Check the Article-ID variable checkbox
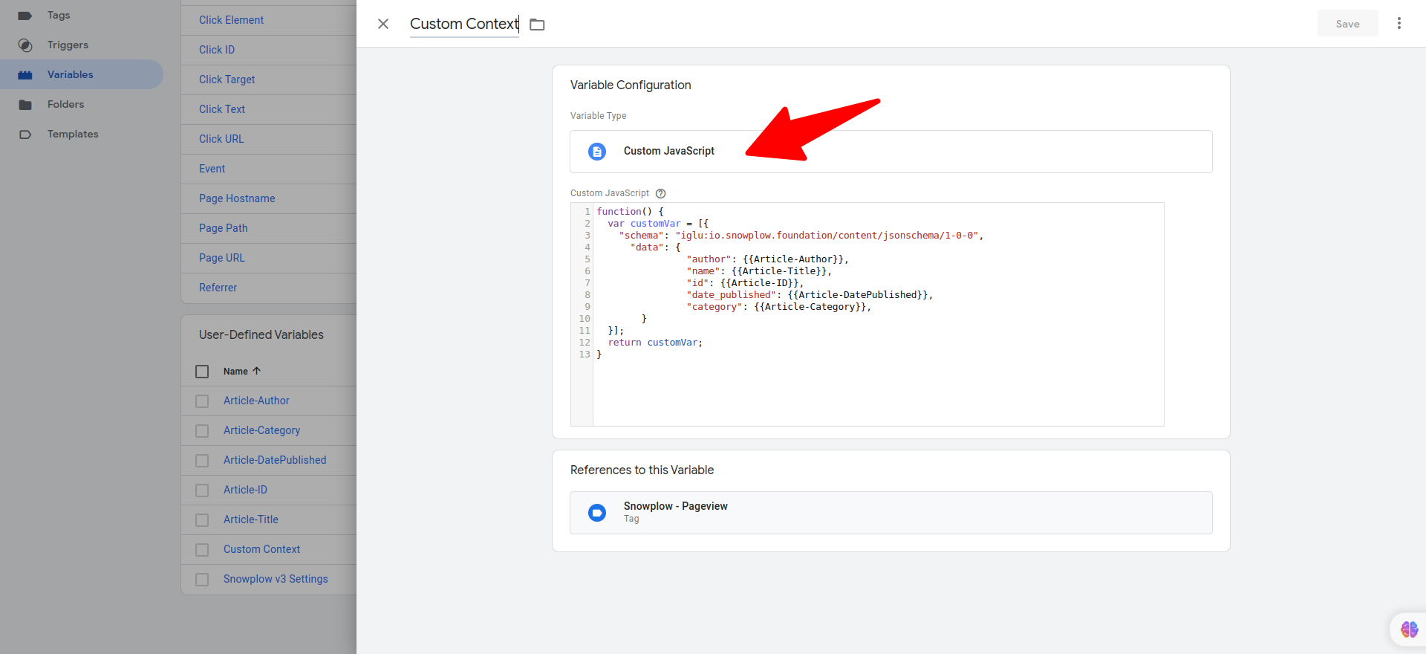 (x=202, y=490)
